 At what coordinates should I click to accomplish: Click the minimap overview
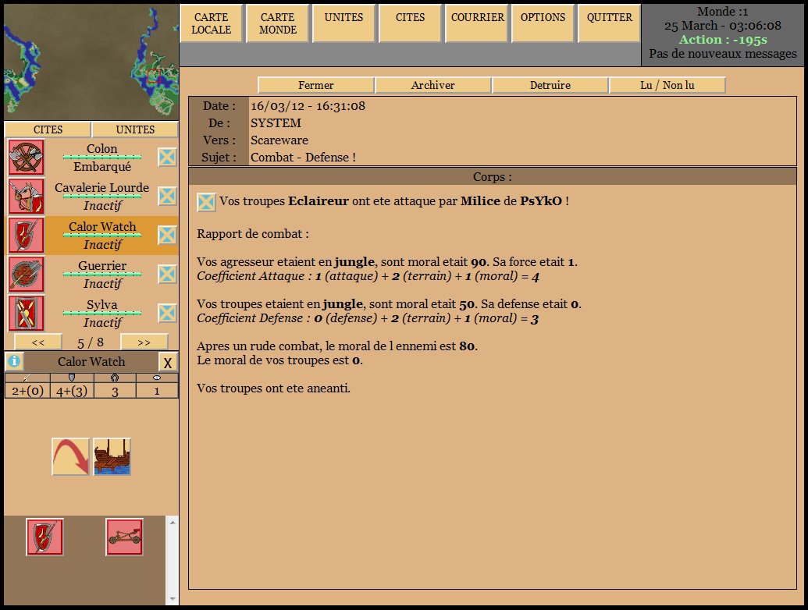(91, 62)
